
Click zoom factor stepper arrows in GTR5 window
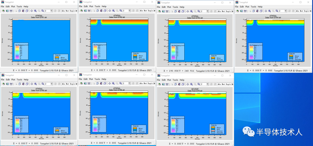pos(51,84)
